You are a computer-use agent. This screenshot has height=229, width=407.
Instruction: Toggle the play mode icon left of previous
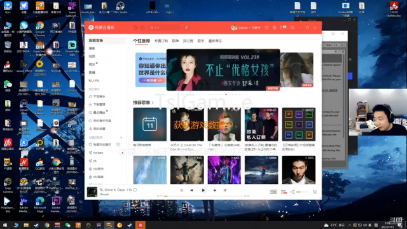(x=181, y=190)
